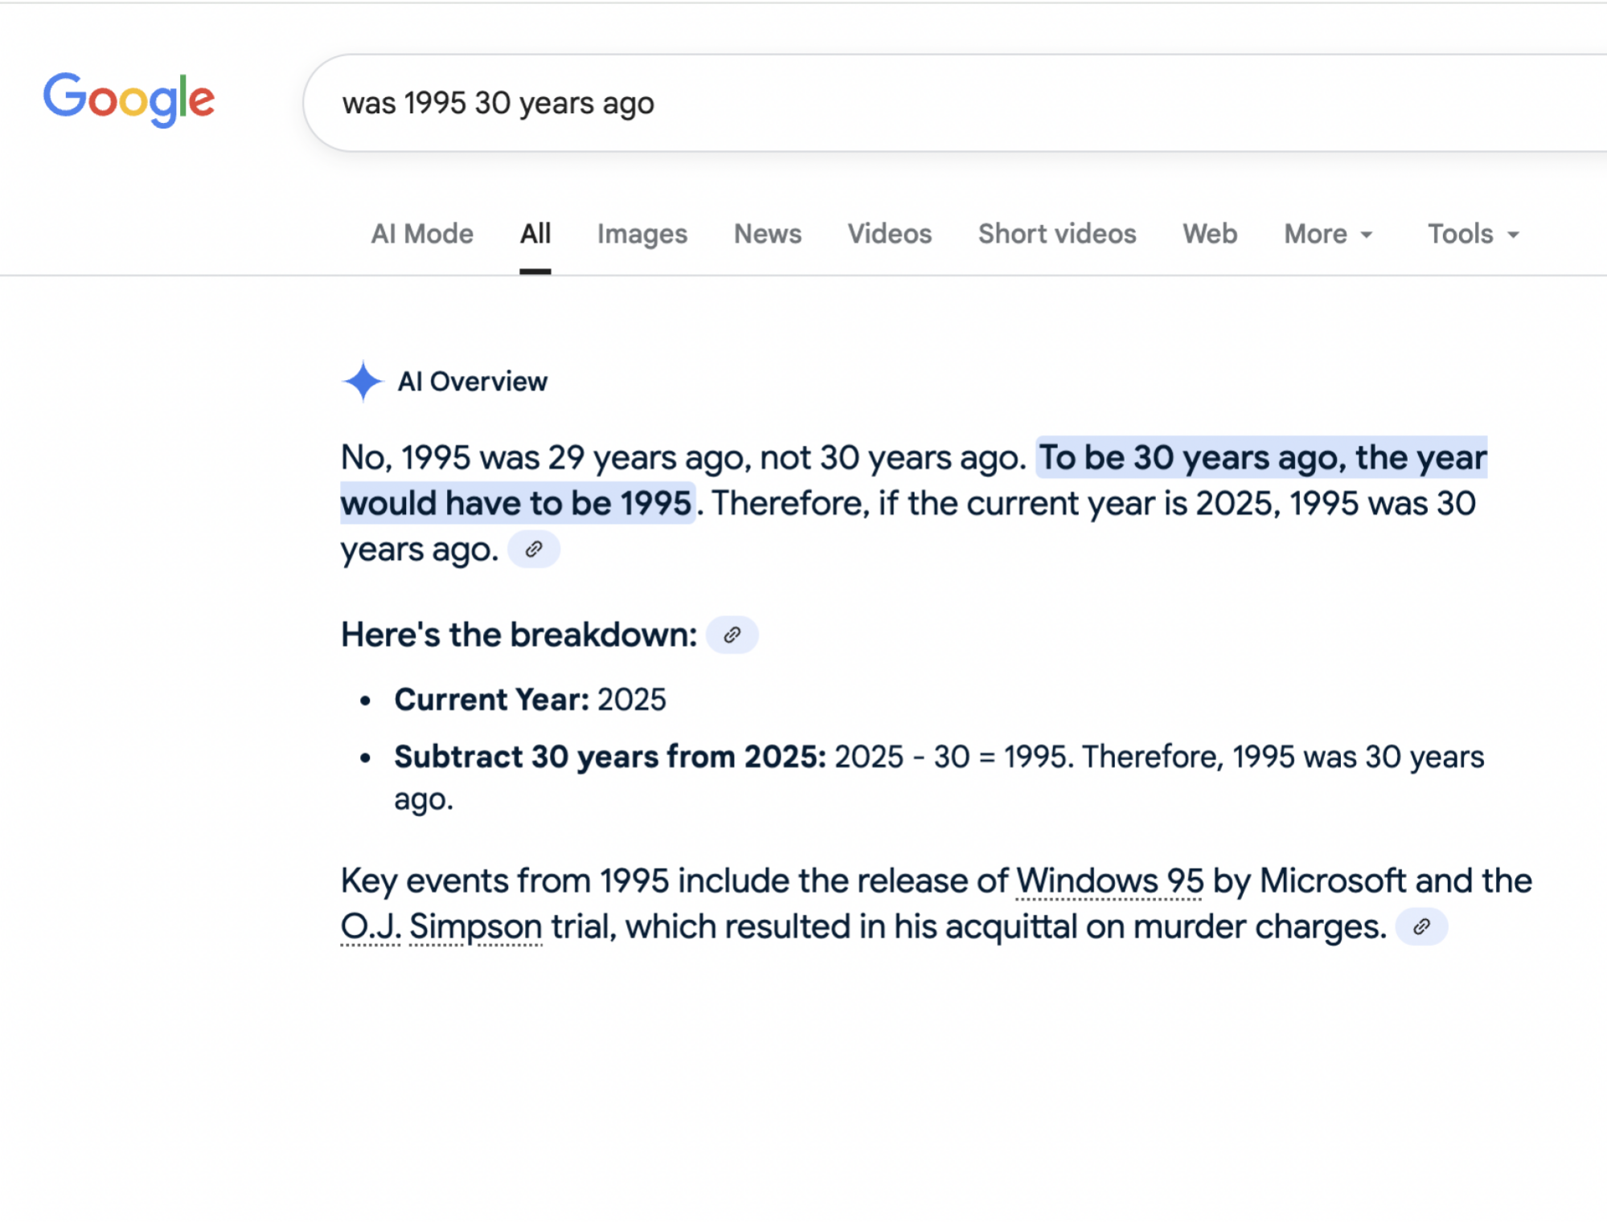
Task: Open AI Mode
Action: 421,234
